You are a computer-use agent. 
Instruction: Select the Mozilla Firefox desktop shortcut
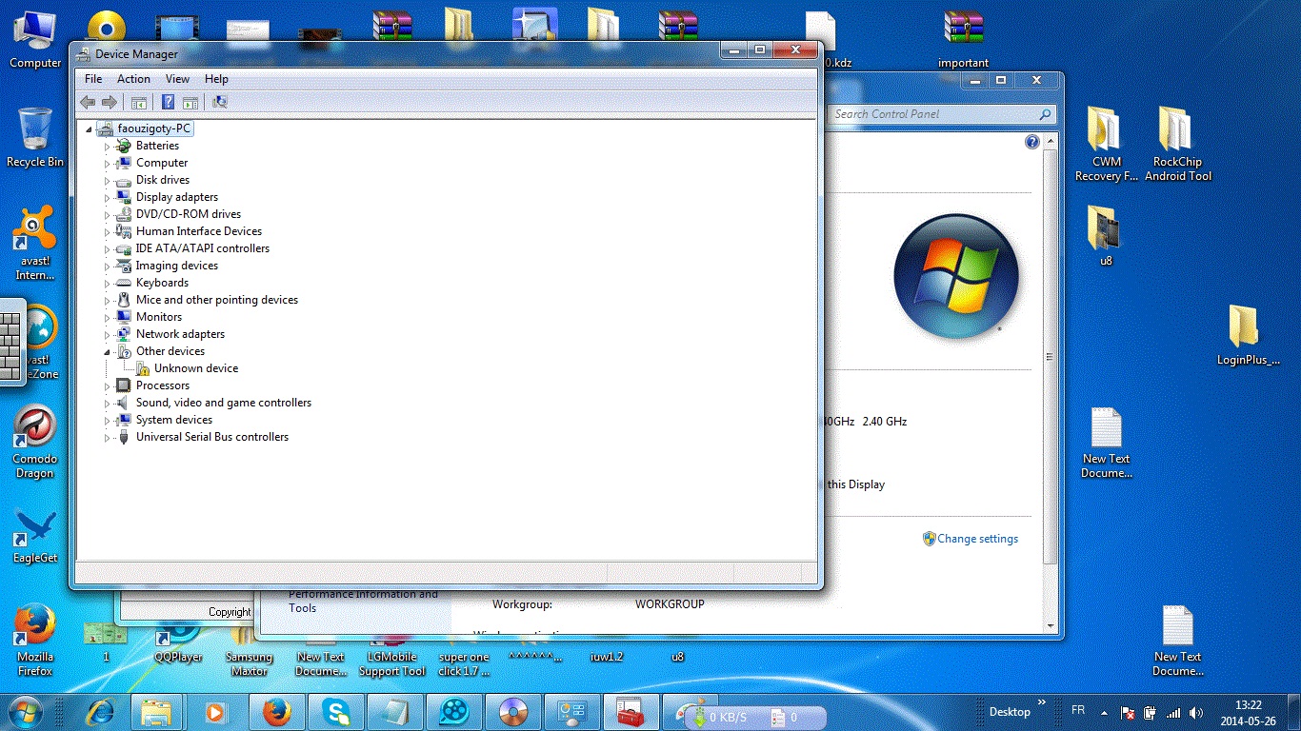35,641
